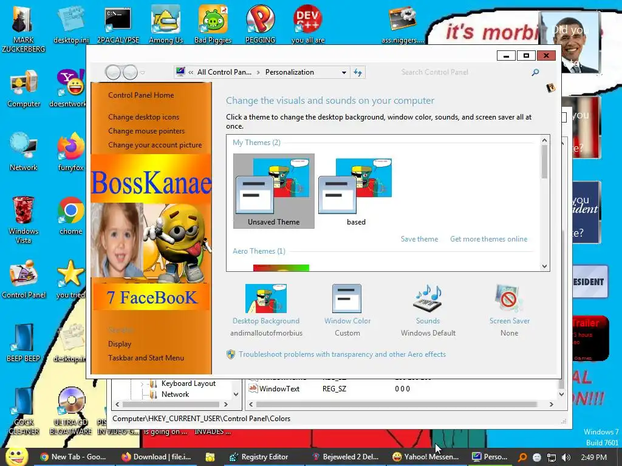The width and height of the screenshot is (622, 466).
Task: Click the orange magnifier tray icon
Action: pyautogui.click(x=522, y=458)
